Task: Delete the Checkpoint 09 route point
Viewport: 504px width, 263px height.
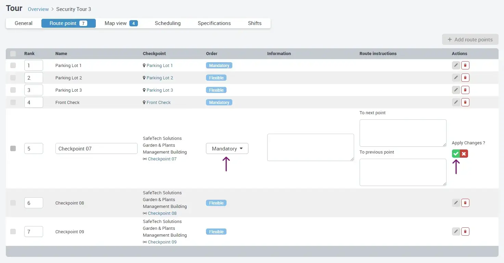Action: pos(465,232)
